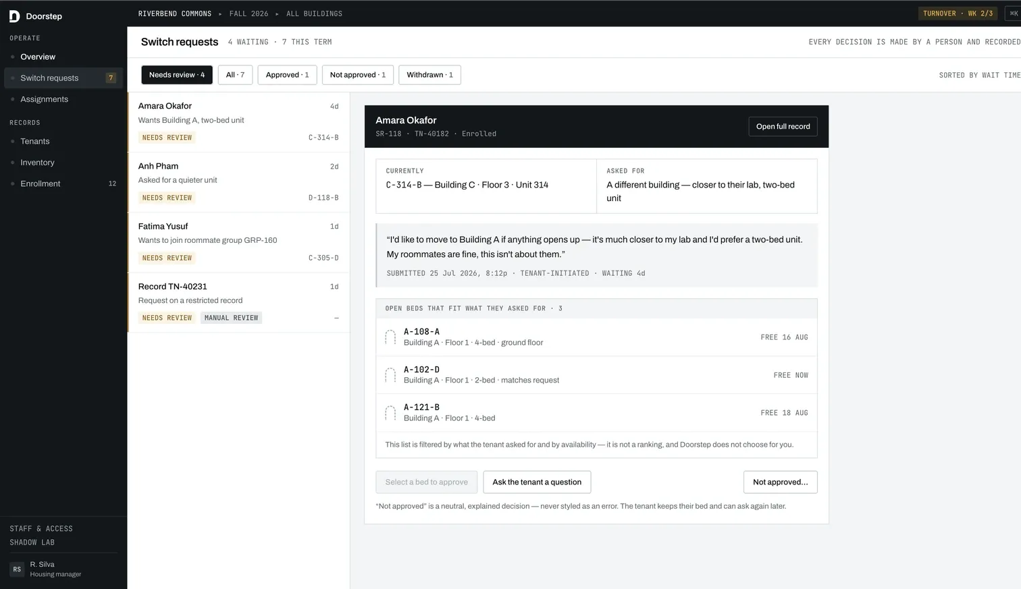Open the Record TN-40231 request

tap(238, 303)
